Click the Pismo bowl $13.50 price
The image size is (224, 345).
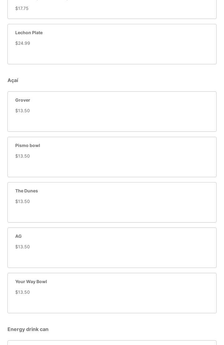click(x=22, y=156)
